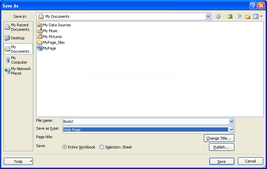Go up one folder level
Image resolution: width=267 pixels, height=169 pixels.
[230, 16]
